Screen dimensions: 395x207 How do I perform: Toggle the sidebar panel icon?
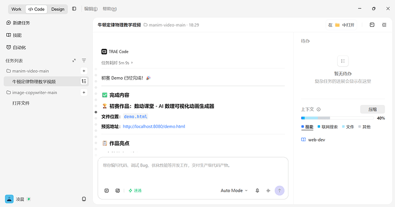pos(74,9)
